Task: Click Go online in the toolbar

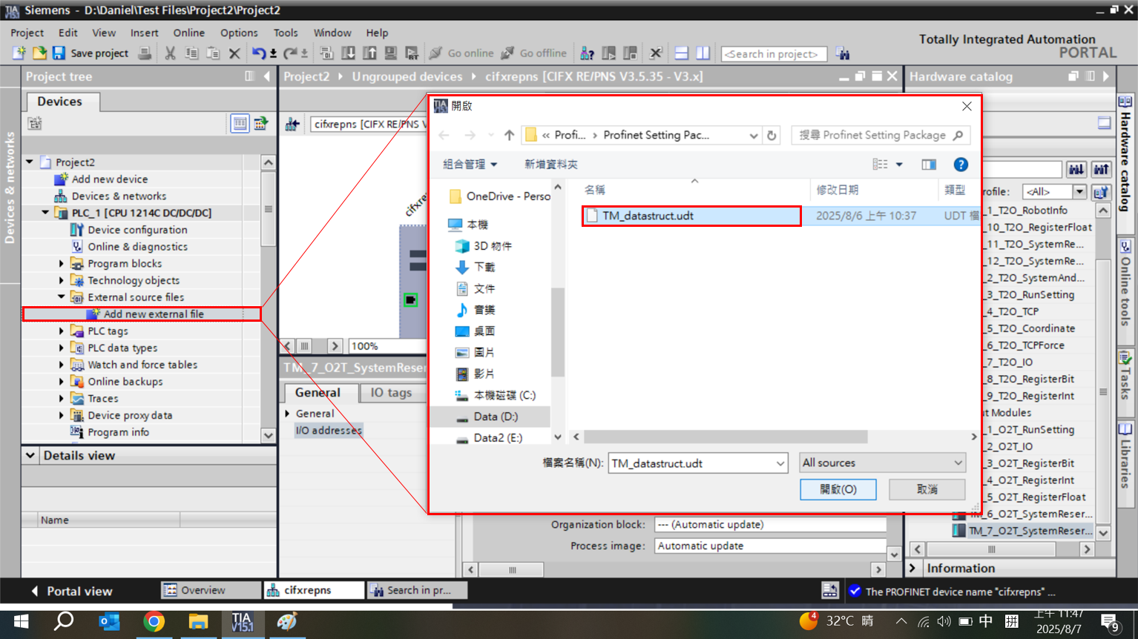Action: coord(461,53)
